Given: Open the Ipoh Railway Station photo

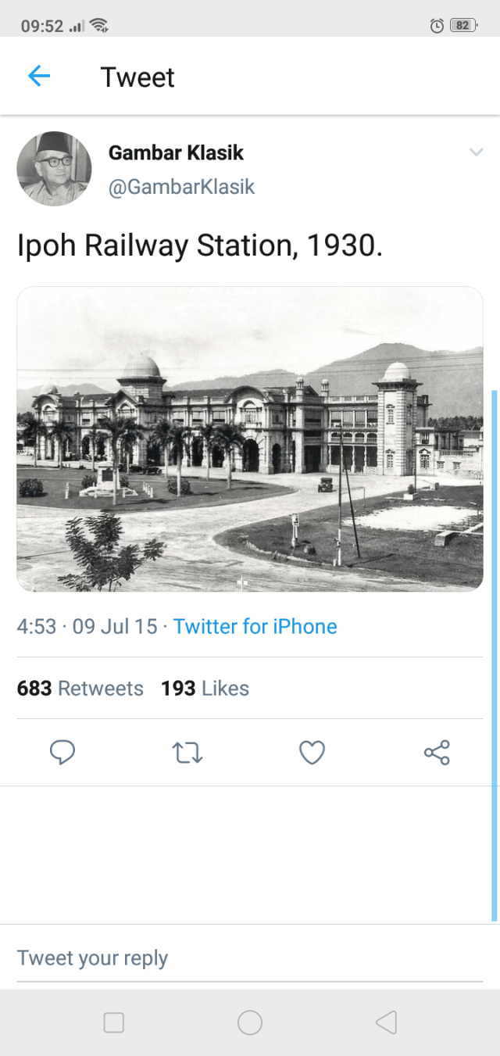Looking at the screenshot, I should [x=250, y=439].
